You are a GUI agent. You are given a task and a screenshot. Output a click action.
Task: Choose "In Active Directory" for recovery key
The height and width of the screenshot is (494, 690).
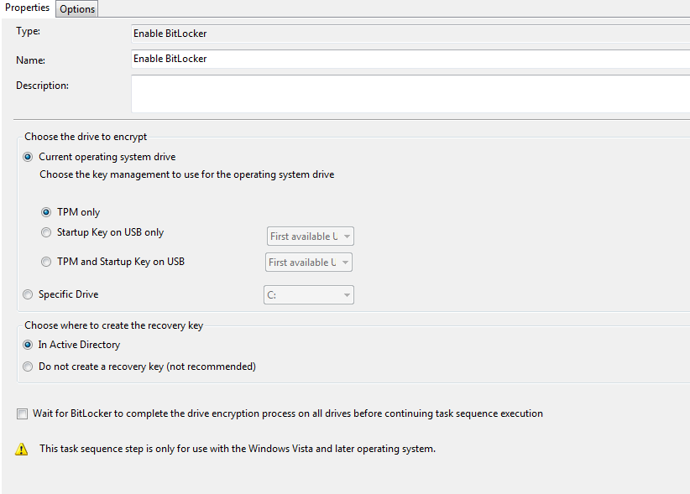pyautogui.click(x=28, y=345)
